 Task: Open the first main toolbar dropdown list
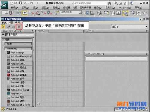click(x=7, y=12)
